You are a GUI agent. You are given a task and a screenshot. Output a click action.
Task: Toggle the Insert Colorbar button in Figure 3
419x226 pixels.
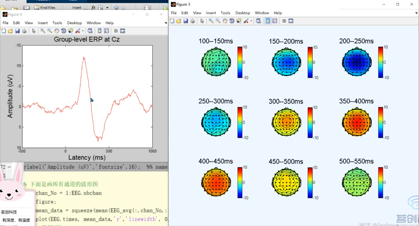(x=268, y=21)
